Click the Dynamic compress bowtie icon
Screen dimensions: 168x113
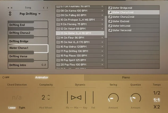[76, 97]
